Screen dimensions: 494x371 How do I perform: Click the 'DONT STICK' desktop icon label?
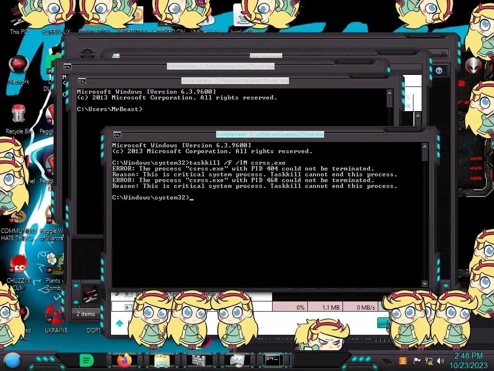[x=94, y=31]
